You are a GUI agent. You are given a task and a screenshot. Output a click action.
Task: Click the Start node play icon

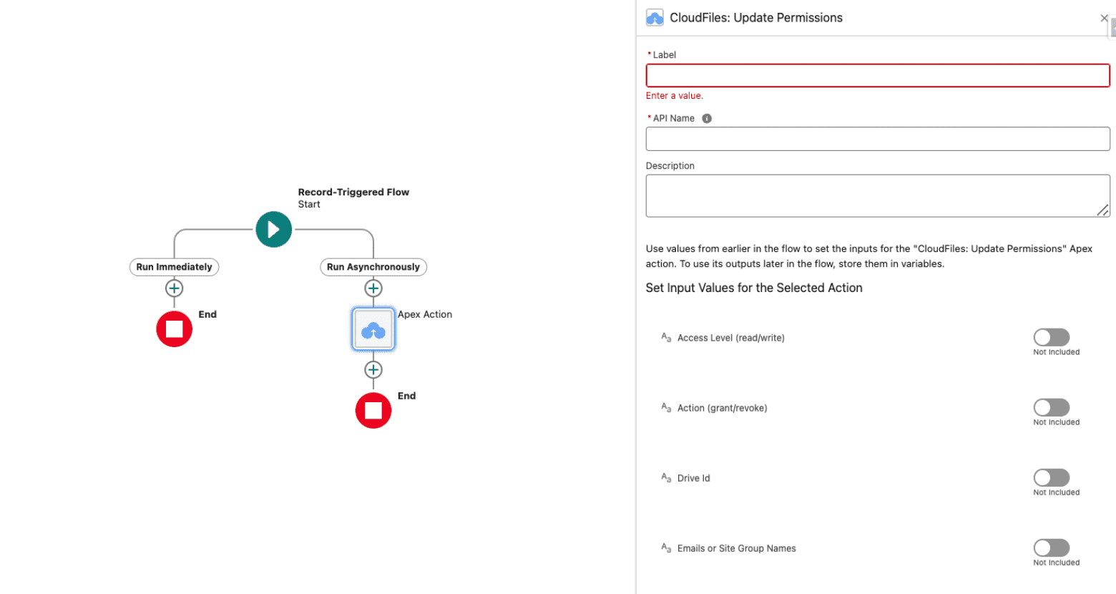(273, 229)
